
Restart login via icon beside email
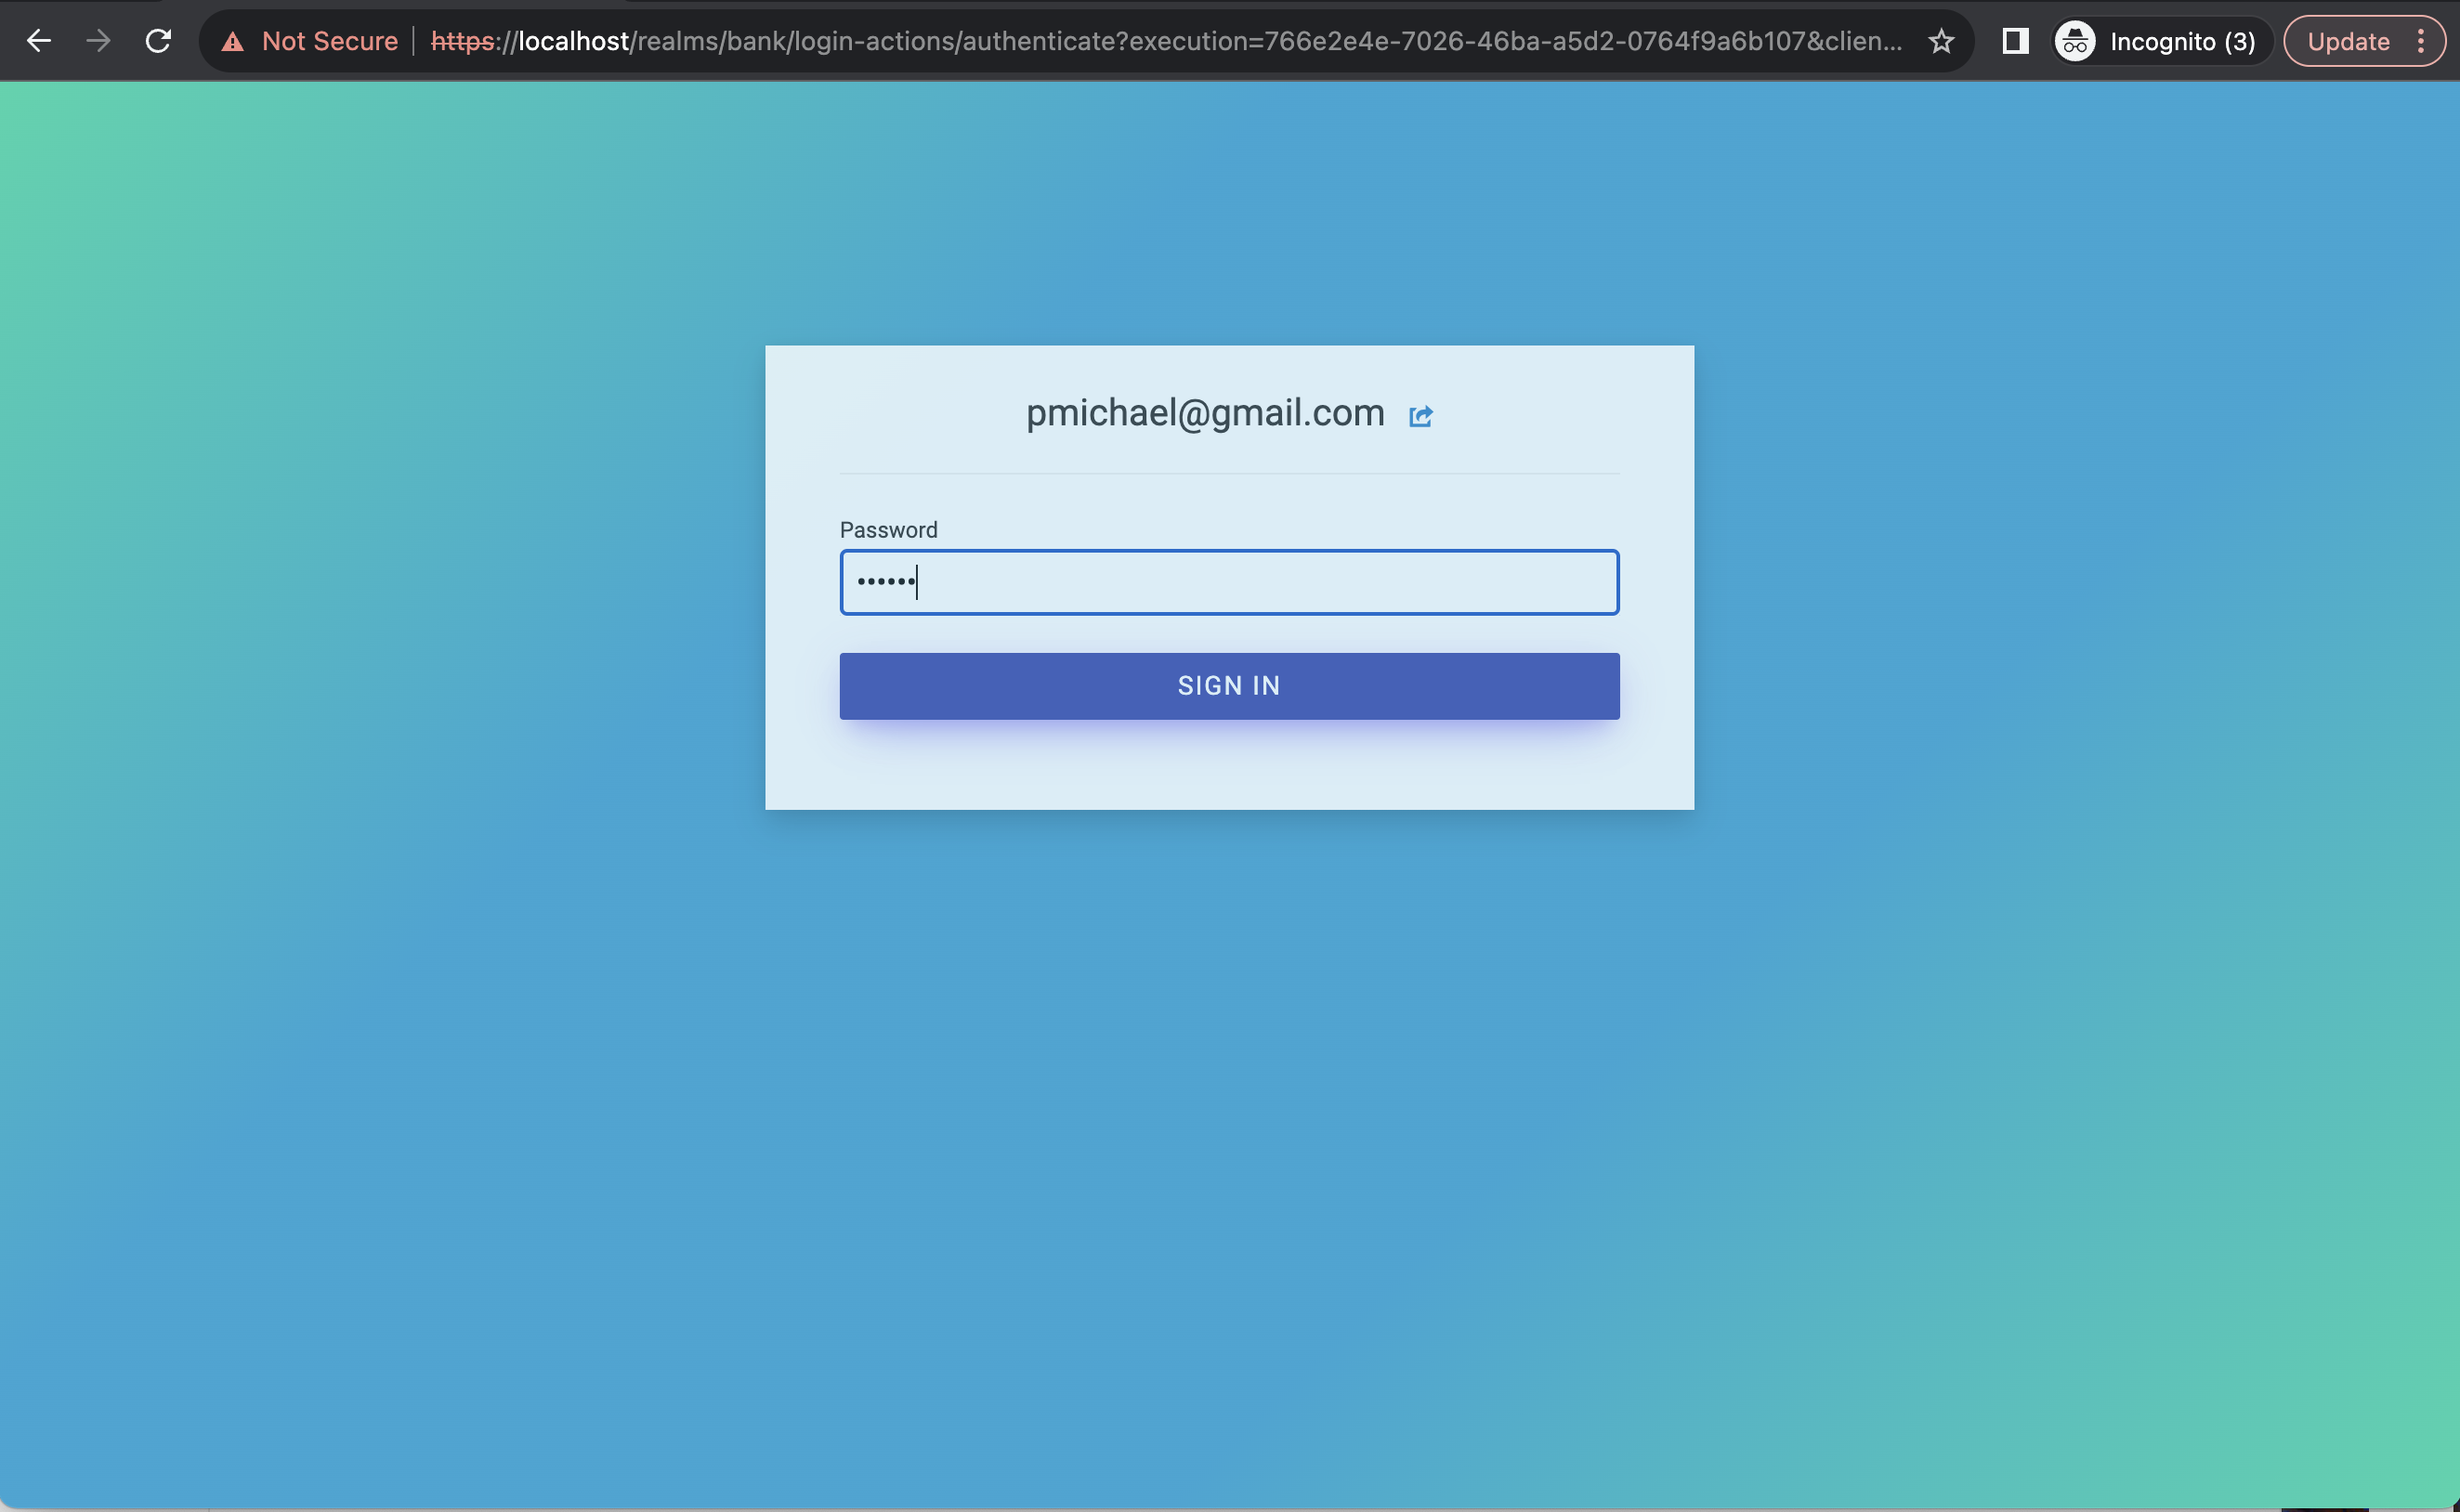coord(1420,416)
